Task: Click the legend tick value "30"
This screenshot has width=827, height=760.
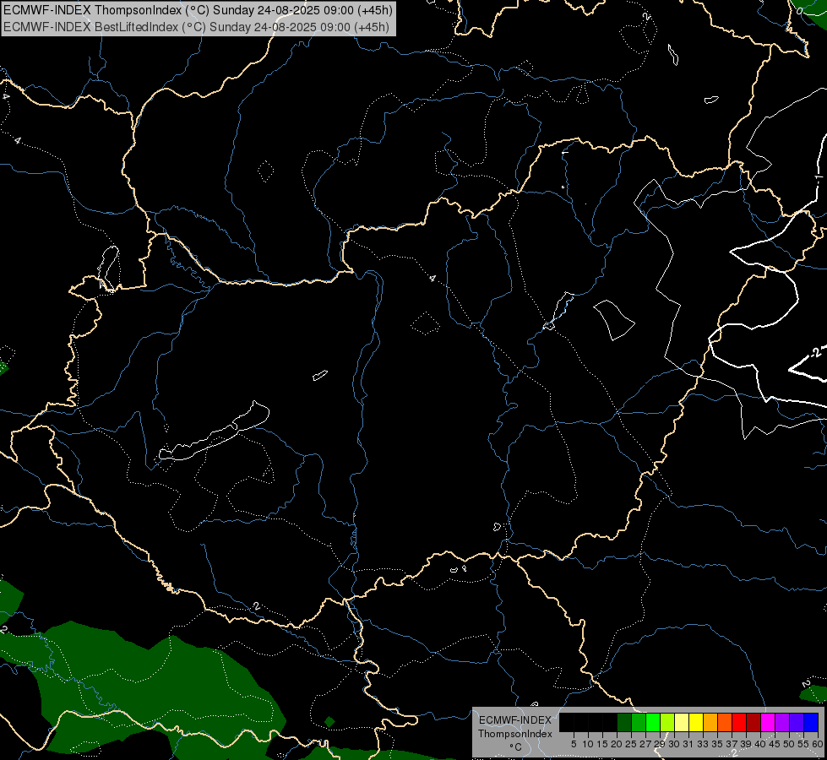Action: coord(674,744)
